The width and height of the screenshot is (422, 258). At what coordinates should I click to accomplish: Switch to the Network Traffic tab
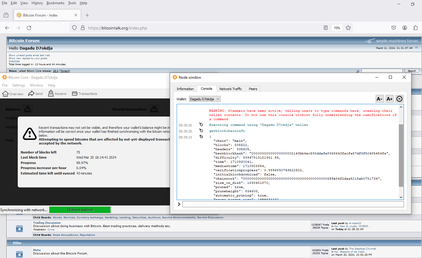click(231, 89)
